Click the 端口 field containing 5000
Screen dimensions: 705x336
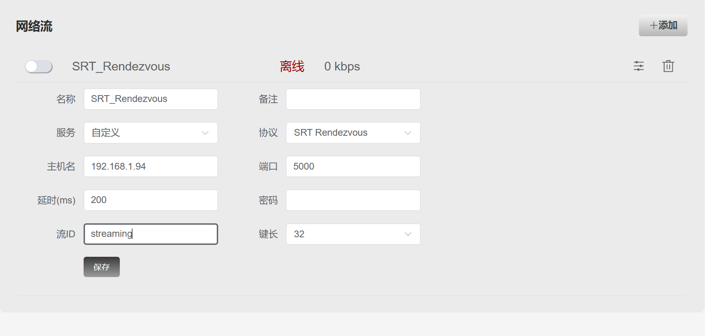coord(353,166)
